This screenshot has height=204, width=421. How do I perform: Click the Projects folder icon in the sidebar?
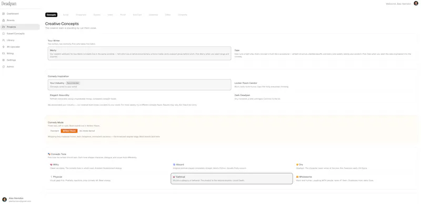[x=4, y=27]
